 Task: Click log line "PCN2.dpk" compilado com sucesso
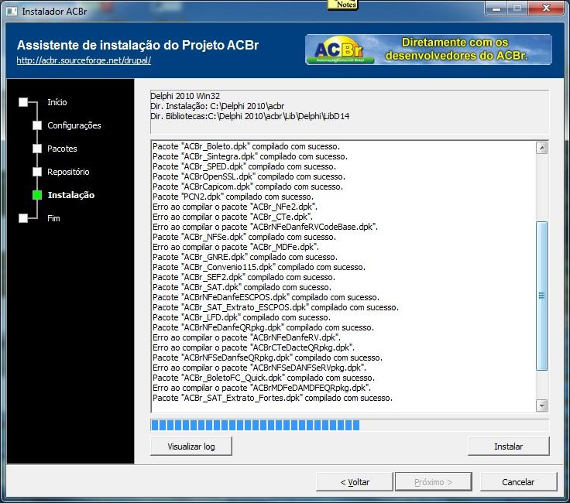tap(233, 197)
